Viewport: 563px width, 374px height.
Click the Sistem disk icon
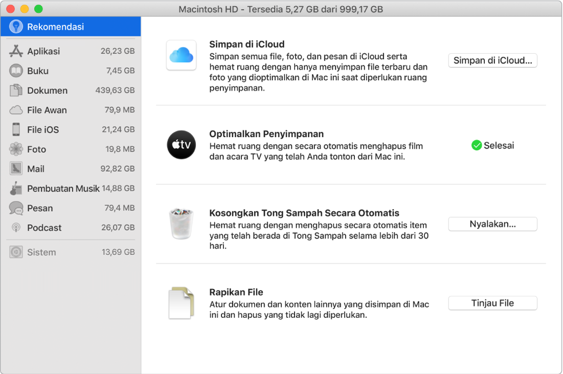click(16, 252)
